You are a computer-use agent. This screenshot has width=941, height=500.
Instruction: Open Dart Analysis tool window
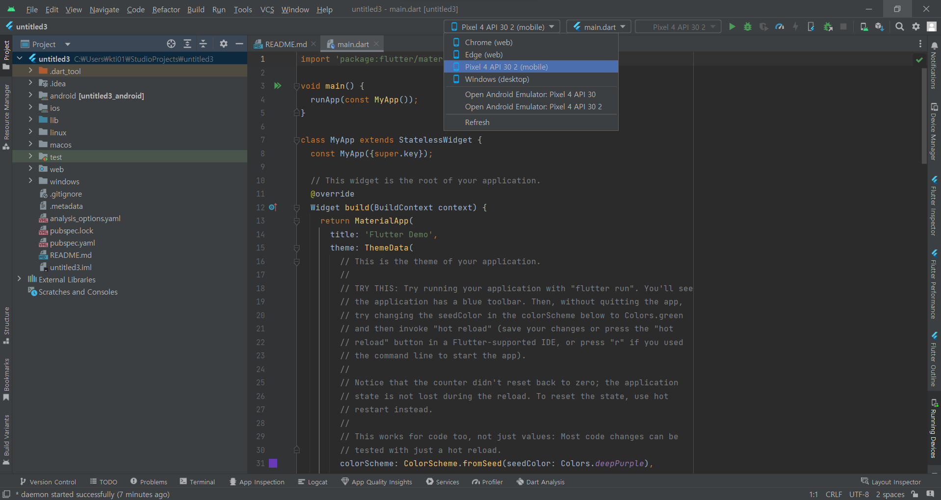[x=540, y=482]
